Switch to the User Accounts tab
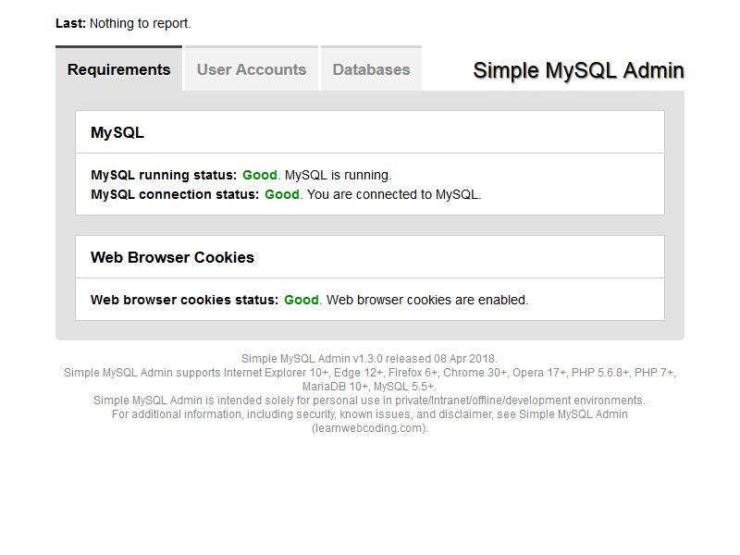The image size is (740, 555). pos(250,68)
